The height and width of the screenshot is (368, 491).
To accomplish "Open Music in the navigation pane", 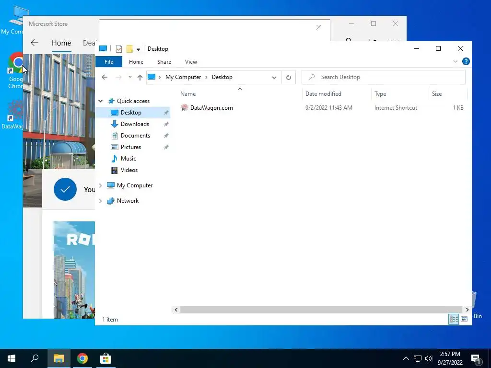I will click(129, 159).
